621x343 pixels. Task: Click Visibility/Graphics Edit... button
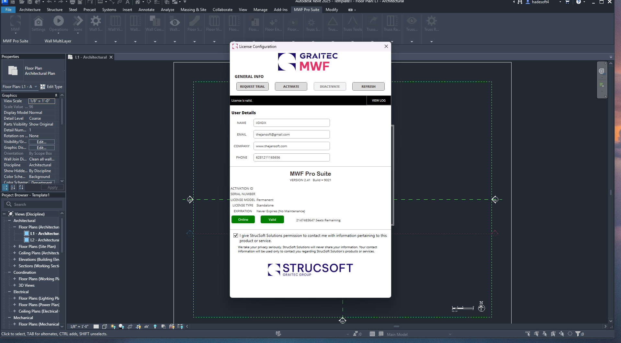click(x=42, y=142)
